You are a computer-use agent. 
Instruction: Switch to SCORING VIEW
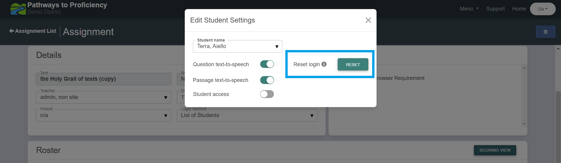click(x=495, y=150)
